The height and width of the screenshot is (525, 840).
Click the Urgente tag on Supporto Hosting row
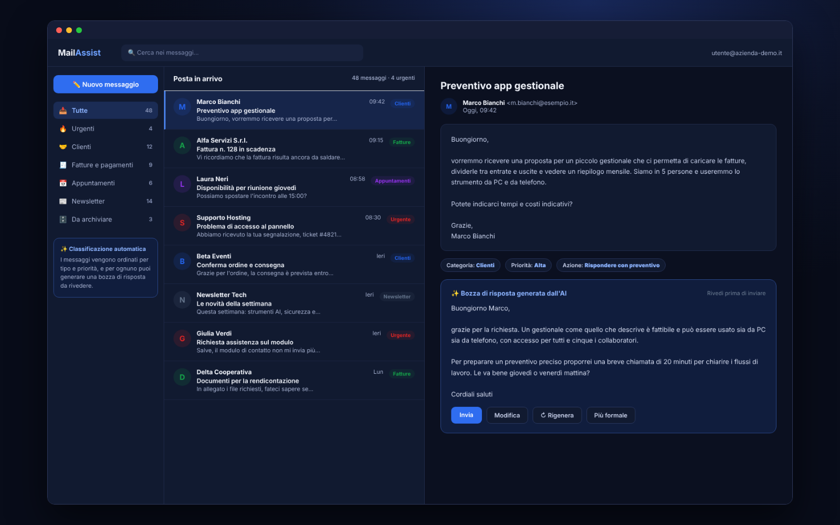tap(401, 219)
